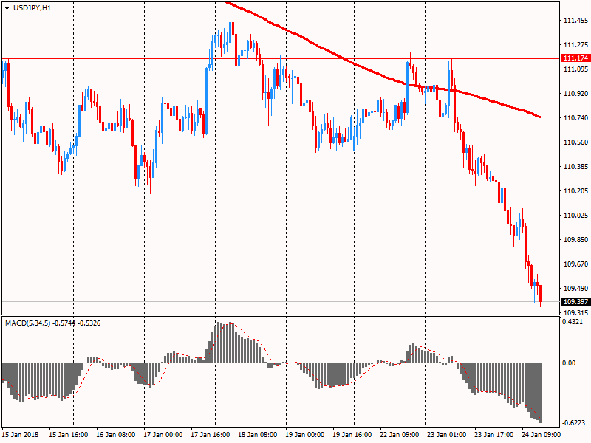The height and width of the screenshot is (443, 591).
Task: Click the 109.670 price scale value
Action: click(575, 264)
